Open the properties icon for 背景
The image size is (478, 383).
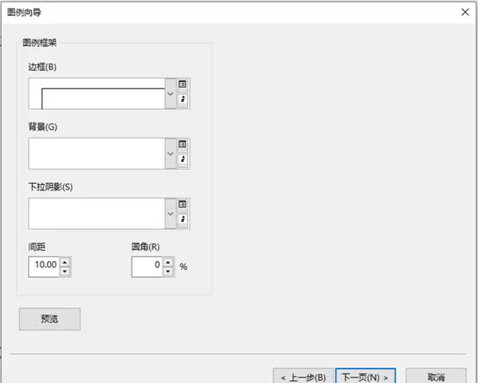coord(182,160)
